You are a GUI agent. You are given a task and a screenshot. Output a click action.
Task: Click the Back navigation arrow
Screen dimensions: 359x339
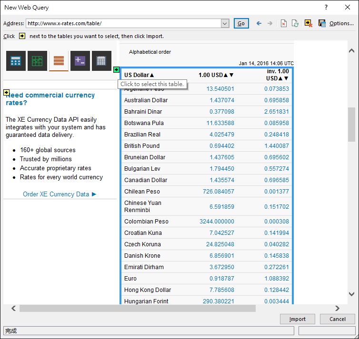(x=259, y=23)
